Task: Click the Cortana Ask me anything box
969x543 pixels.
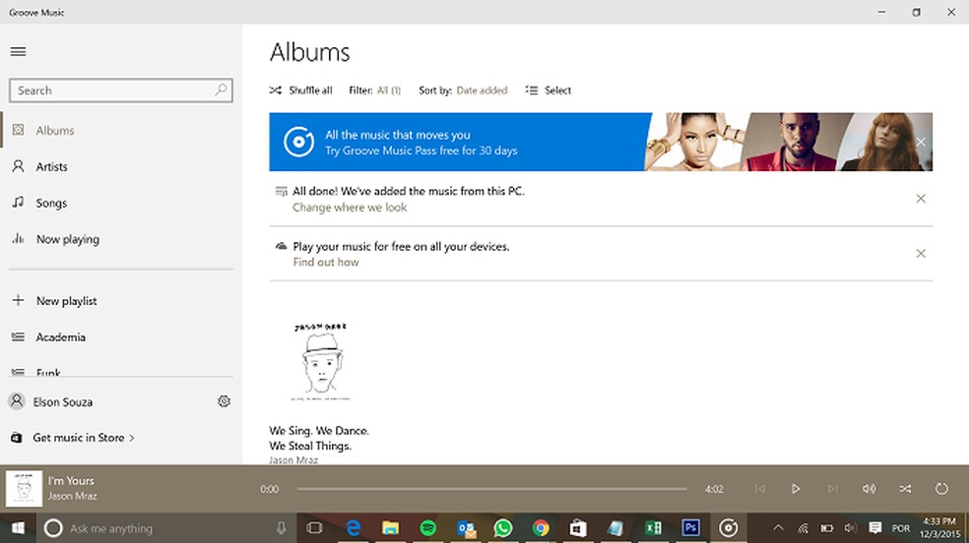Action: [x=166, y=528]
